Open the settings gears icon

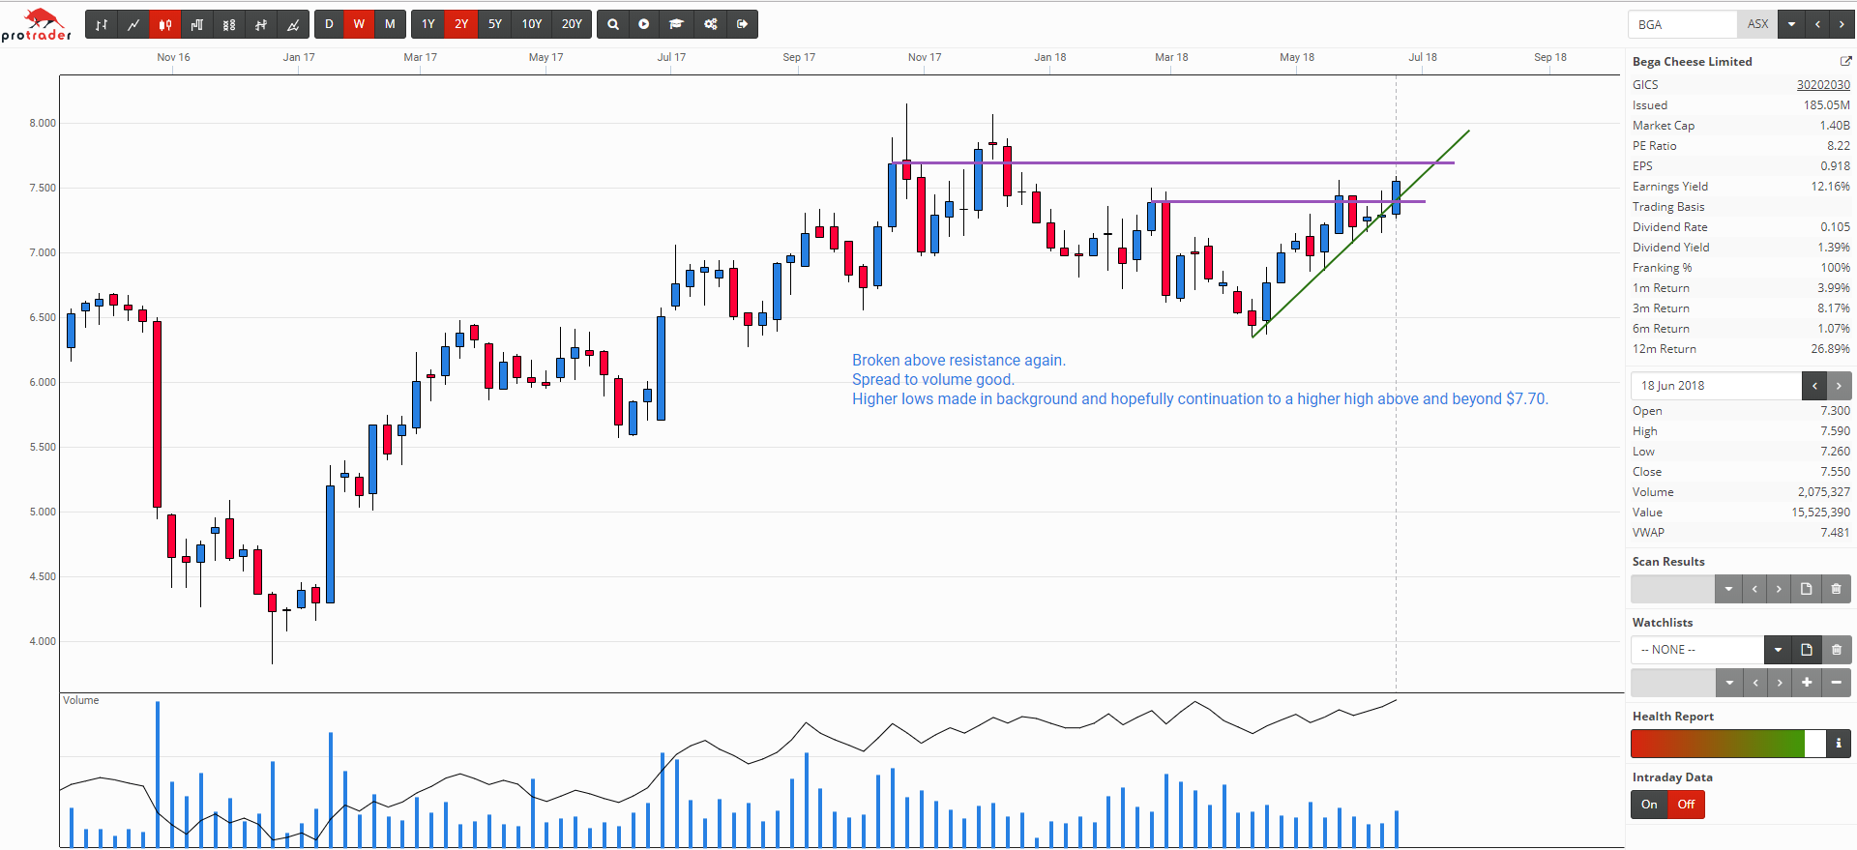tap(711, 24)
